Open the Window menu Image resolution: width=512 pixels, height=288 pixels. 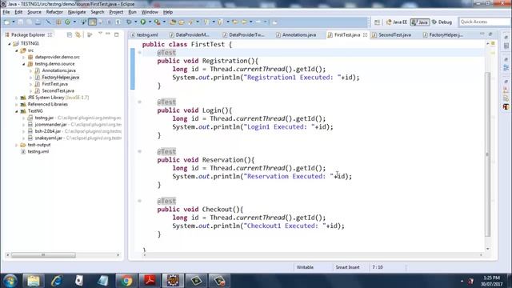[x=150, y=12]
